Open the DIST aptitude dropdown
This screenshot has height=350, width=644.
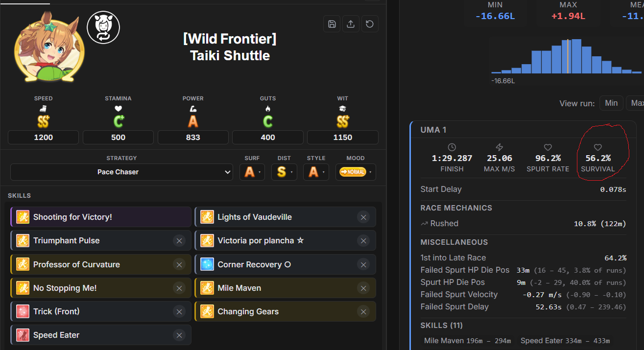pos(284,172)
